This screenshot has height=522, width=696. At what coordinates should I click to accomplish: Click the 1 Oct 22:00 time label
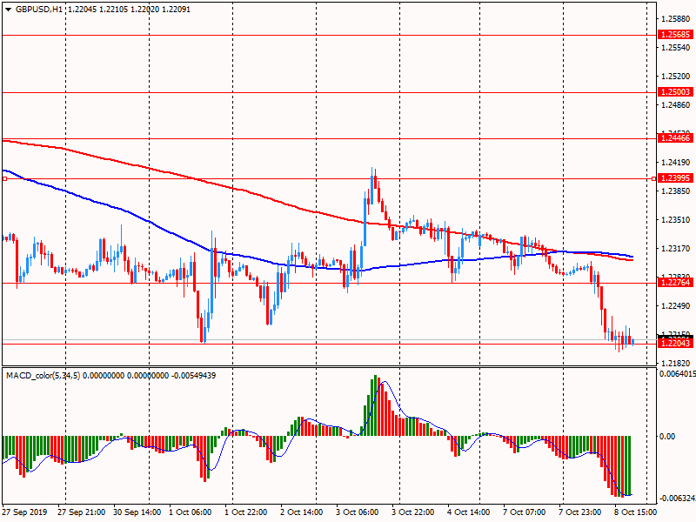pyautogui.click(x=248, y=513)
